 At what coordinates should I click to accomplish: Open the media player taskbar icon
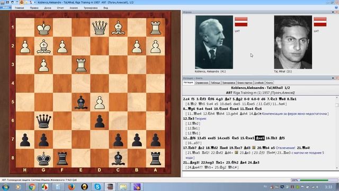[19, 187]
